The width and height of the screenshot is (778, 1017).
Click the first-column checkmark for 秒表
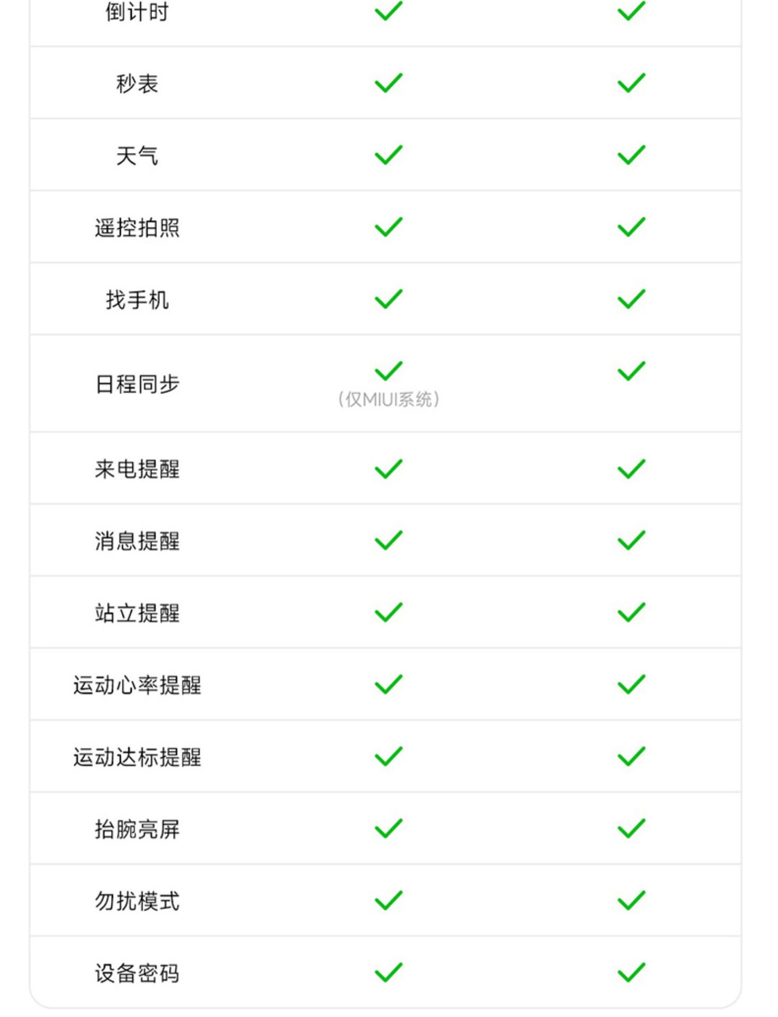pyautogui.click(x=388, y=83)
